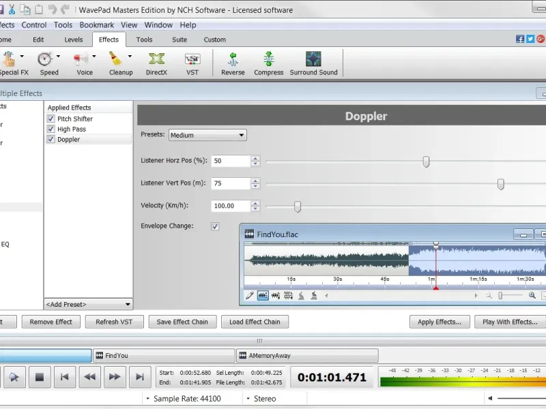
Task: Switch to the Levels ribbon tab
Action: point(74,40)
